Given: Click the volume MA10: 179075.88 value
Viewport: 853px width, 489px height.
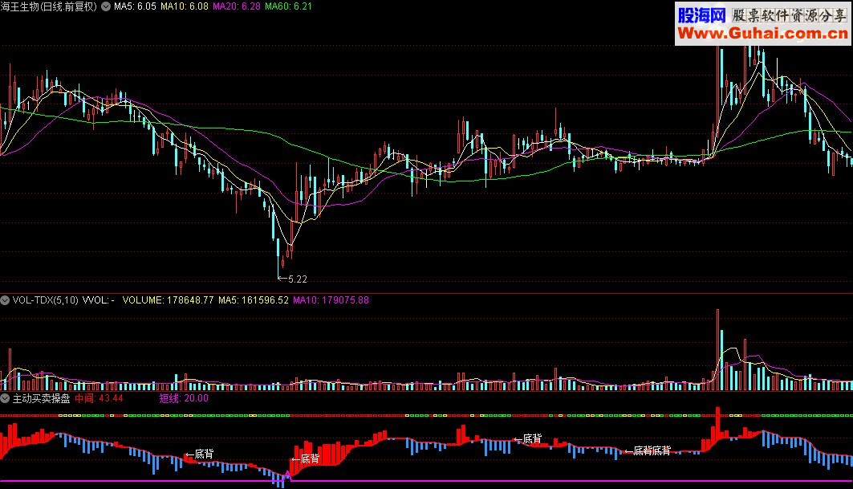Looking at the screenshot, I should point(331,300).
